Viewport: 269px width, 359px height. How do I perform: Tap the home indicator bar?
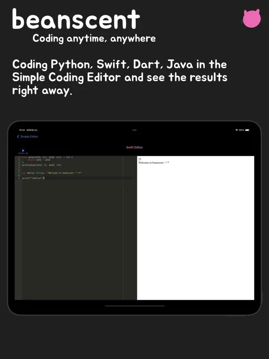coord(134,306)
